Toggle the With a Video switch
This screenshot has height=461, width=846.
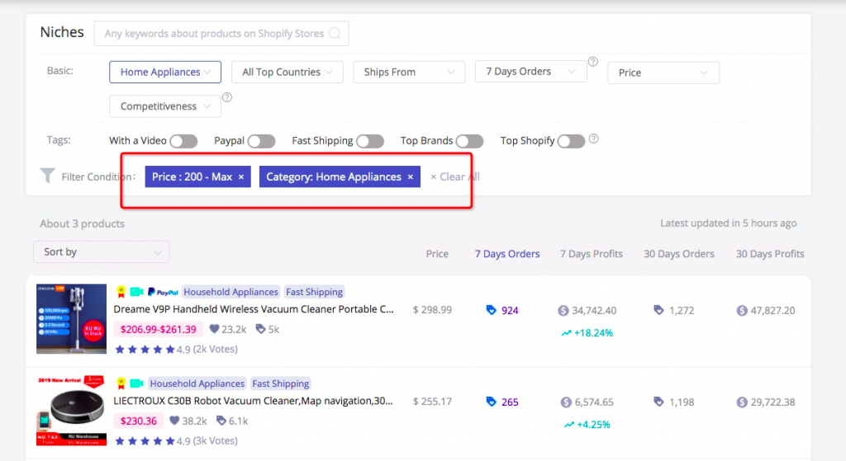coord(183,141)
